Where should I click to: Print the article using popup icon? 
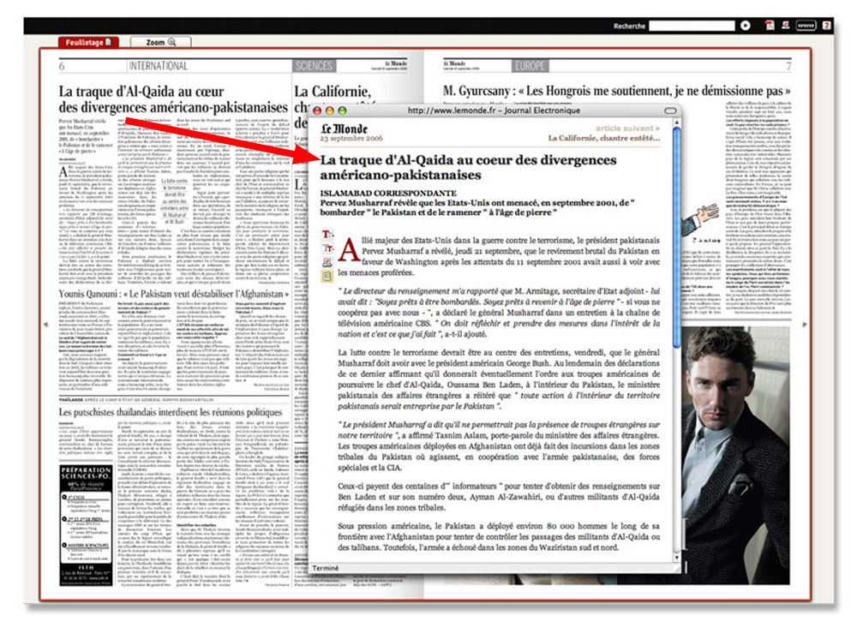327,263
